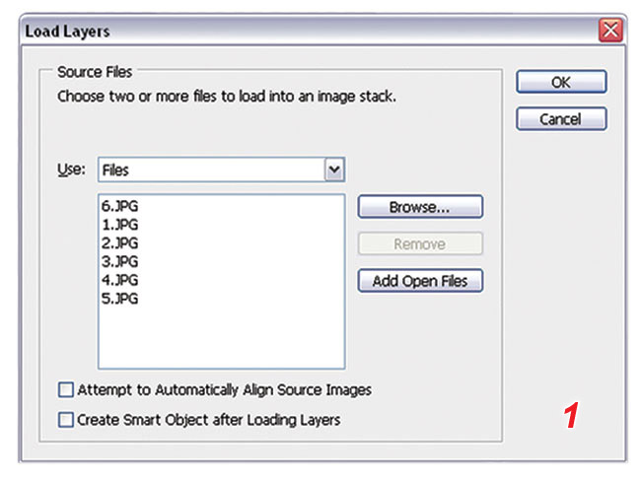Click the Source Files group heading
Viewport: 641px width, 481px height.
point(95,72)
